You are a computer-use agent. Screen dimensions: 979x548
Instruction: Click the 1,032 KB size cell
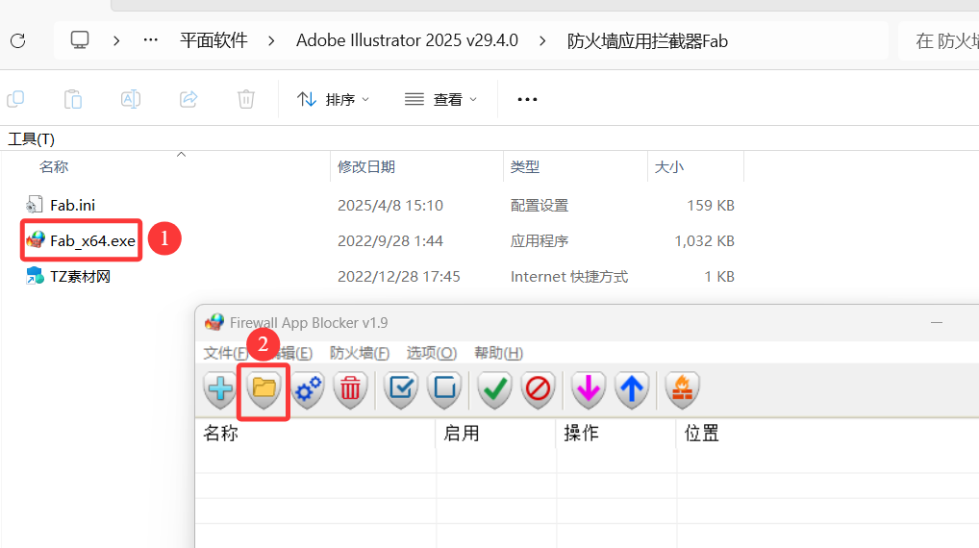tap(704, 241)
